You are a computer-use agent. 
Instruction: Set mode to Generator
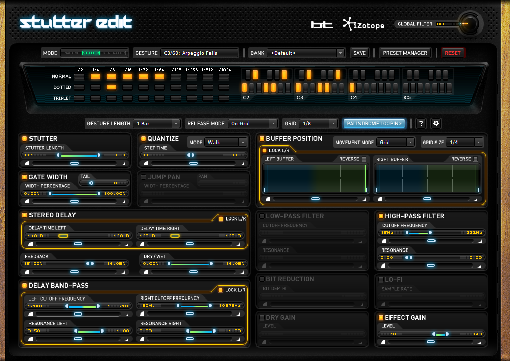coord(114,53)
